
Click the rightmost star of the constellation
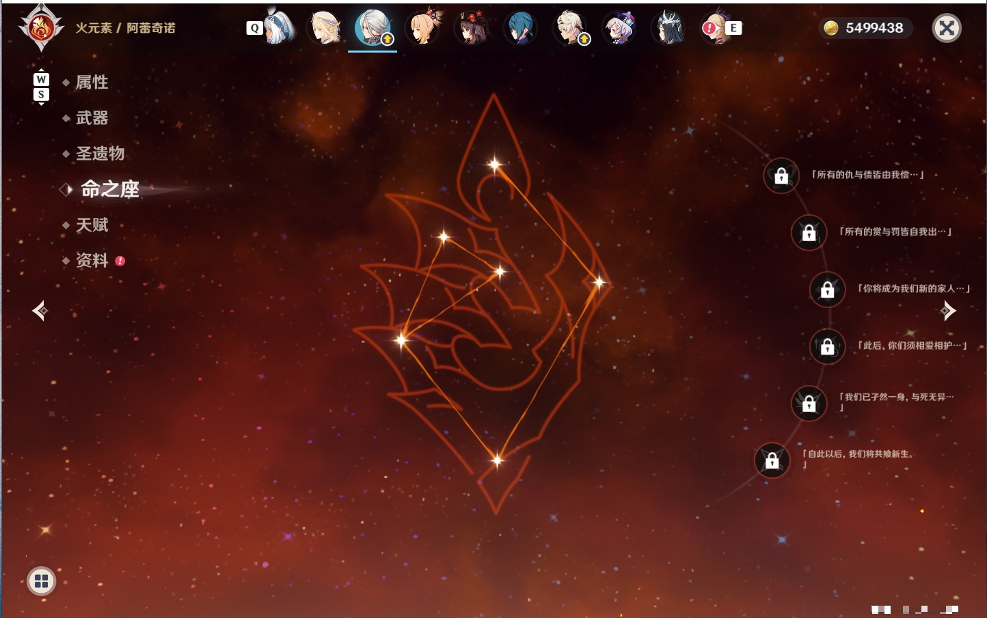point(599,282)
